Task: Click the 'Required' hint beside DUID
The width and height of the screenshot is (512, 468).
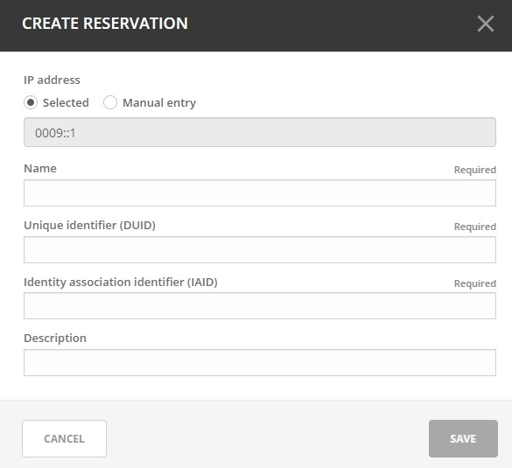Action: coord(475,227)
